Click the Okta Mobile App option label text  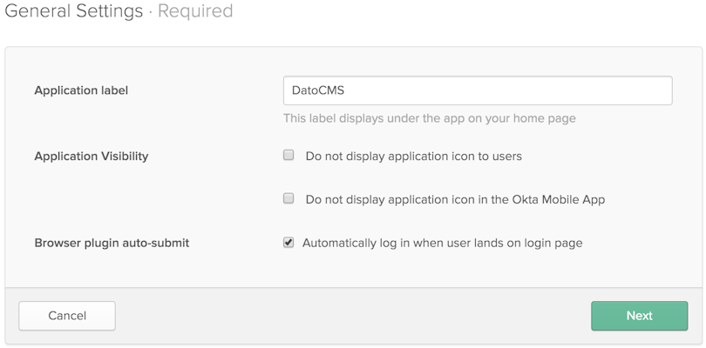pyautogui.click(x=455, y=199)
